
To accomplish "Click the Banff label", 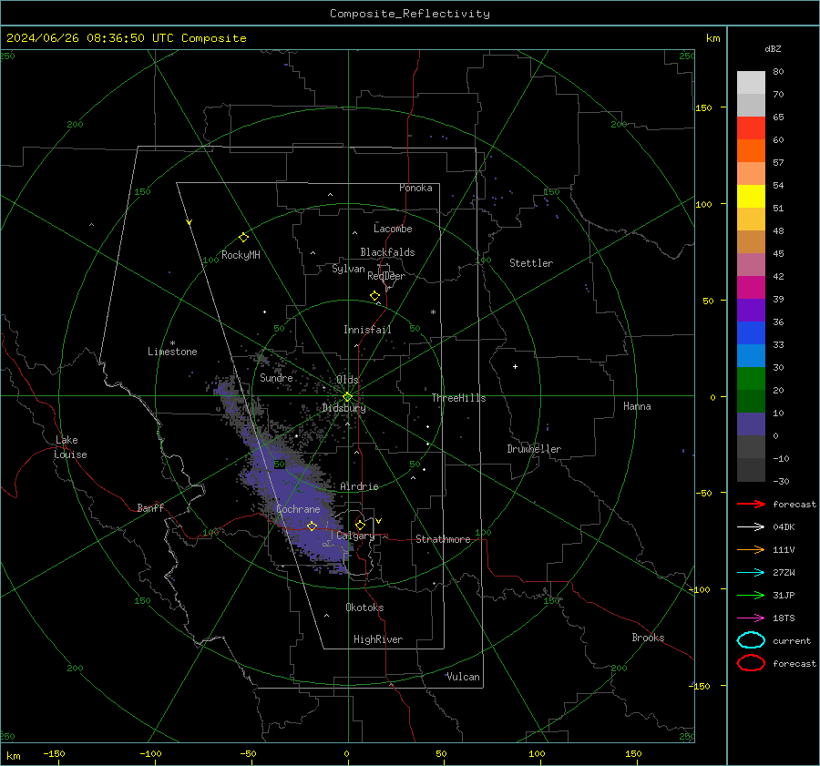I will tap(150, 507).
